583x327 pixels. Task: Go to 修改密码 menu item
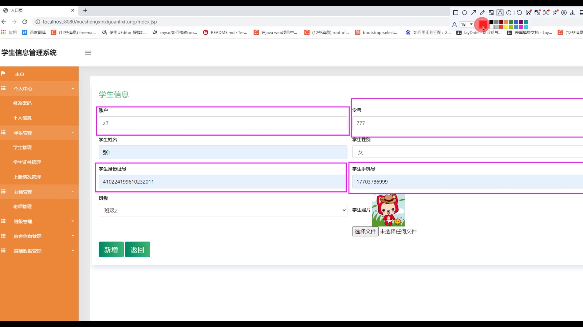tap(22, 103)
